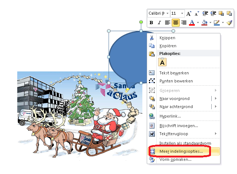This screenshot has width=237, height=174.
Task: Expand the Groeperen submenu arrow
Action: 216,90
